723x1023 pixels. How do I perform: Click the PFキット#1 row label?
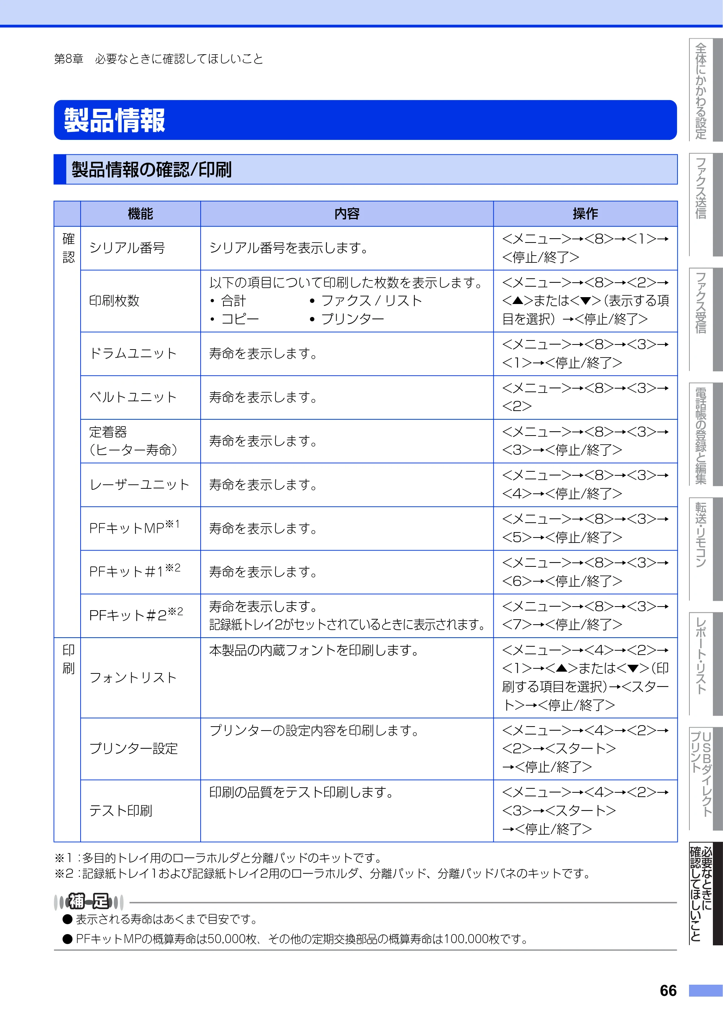click(x=134, y=571)
